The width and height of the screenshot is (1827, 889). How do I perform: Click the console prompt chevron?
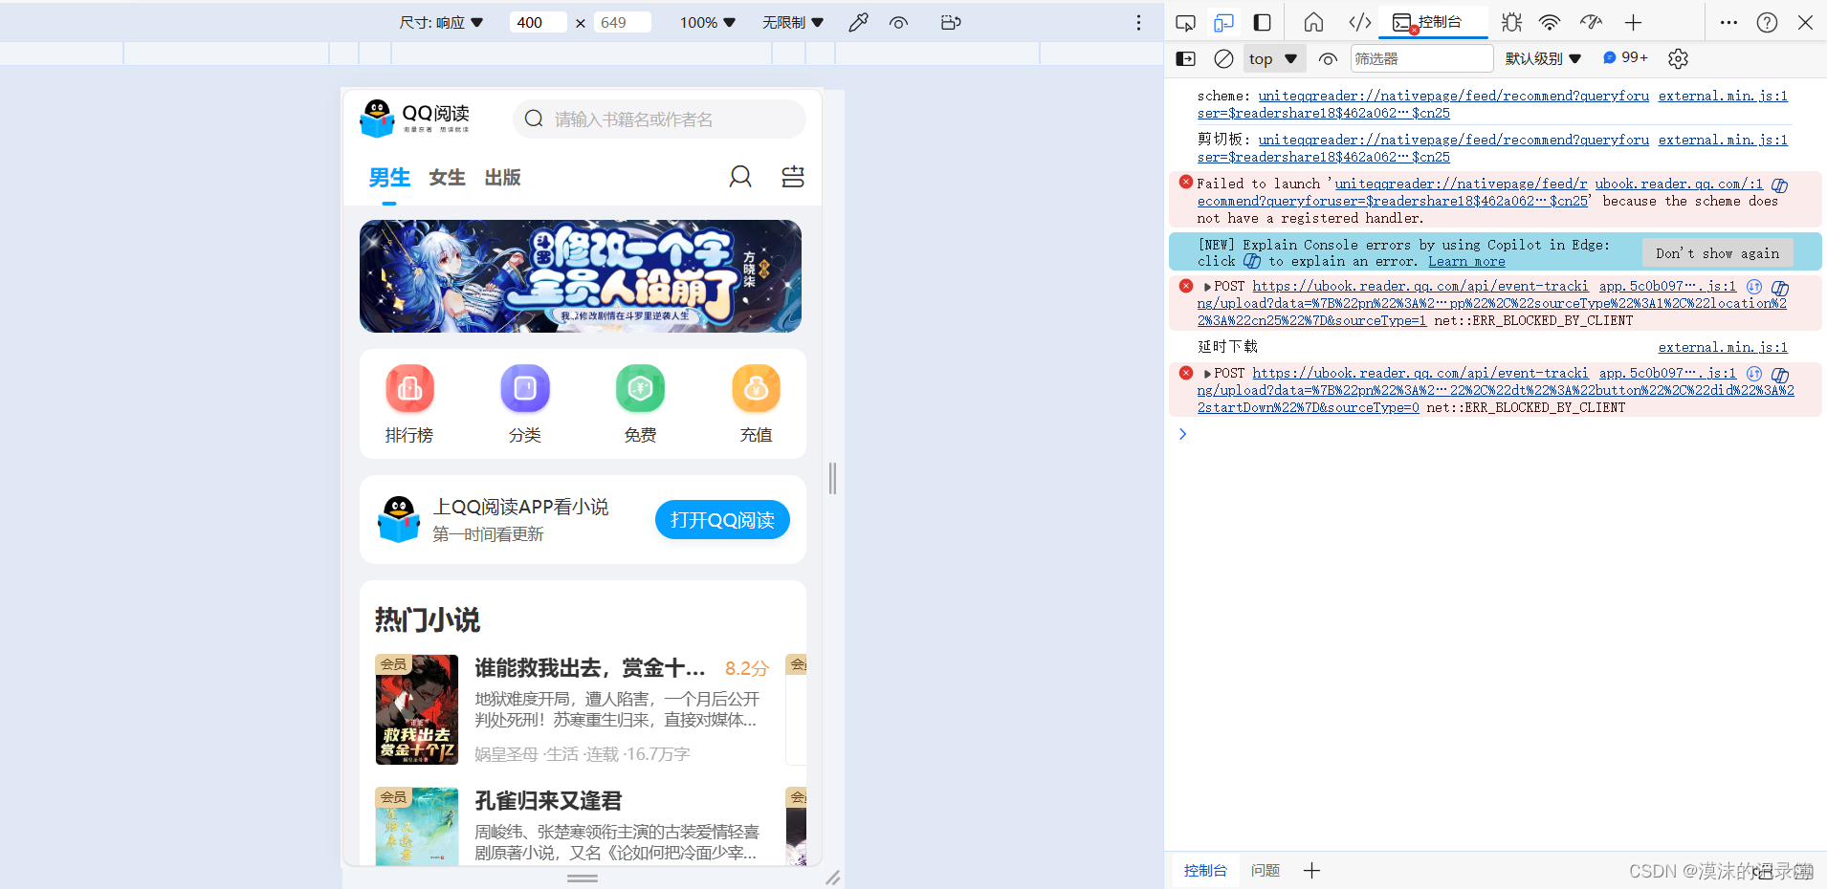point(1183,434)
